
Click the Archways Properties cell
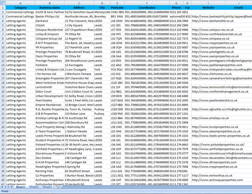point(50,180)
